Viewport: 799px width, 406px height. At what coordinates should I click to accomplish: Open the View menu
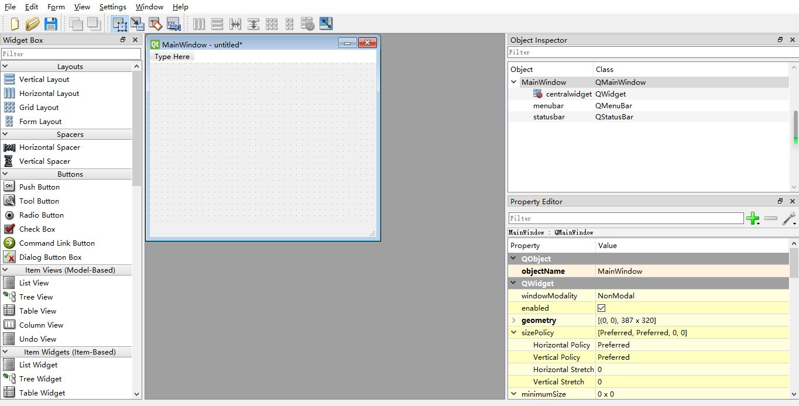click(x=83, y=7)
